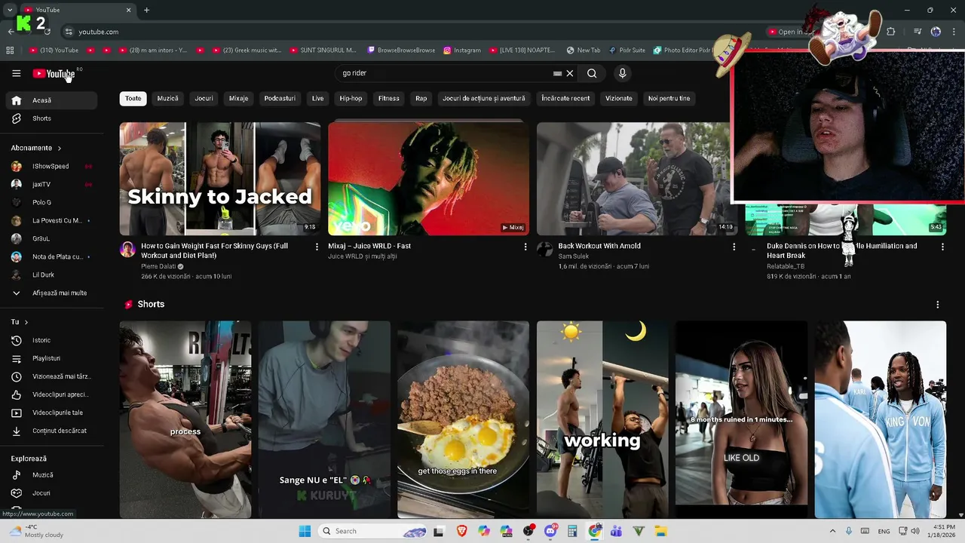
Task: Open Gr3uL channel subscription
Action: click(52, 238)
